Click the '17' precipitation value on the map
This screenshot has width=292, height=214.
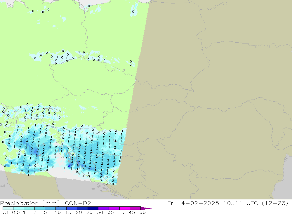pos(78,162)
